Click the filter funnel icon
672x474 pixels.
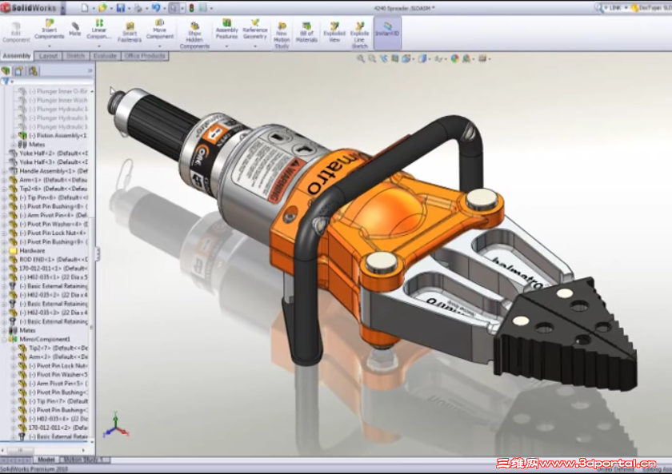tap(6, 81)
